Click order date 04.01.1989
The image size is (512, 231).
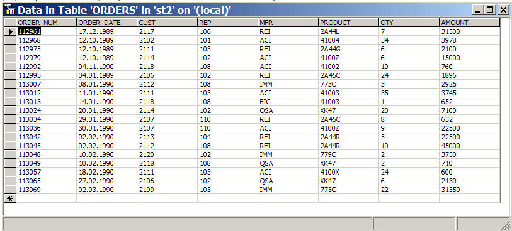point(107,75)
